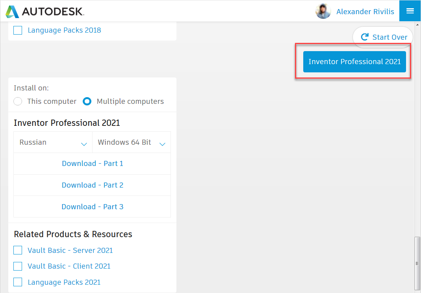Select the This computer radio button
The height and width of the screenshot is (293, 421).
pos(18,101)
